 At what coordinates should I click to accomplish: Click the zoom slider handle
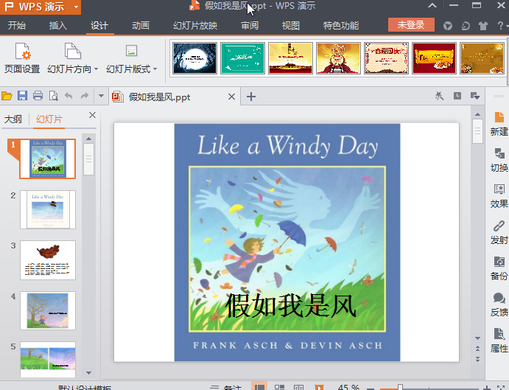(x=400, y=387)
